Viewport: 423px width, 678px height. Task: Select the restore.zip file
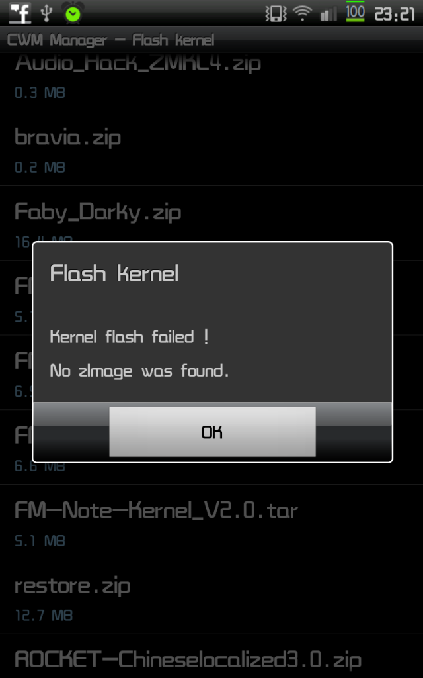click(211, 597)
